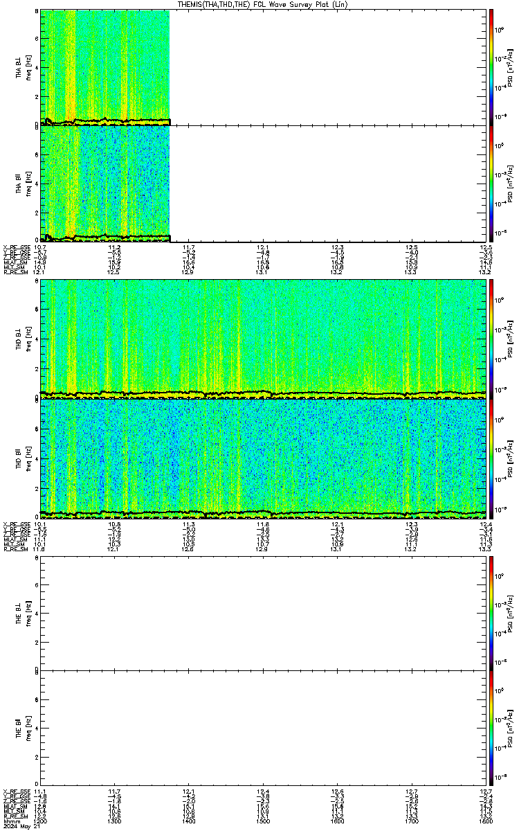The width and height of the screenshot is (519, 831).
Task: Click the 'THA B⊥ freq [Hz]' axis label
Action: click(x=24, y=67)
